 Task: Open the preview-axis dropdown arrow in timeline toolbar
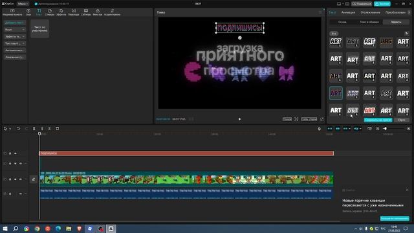(360, 129)
